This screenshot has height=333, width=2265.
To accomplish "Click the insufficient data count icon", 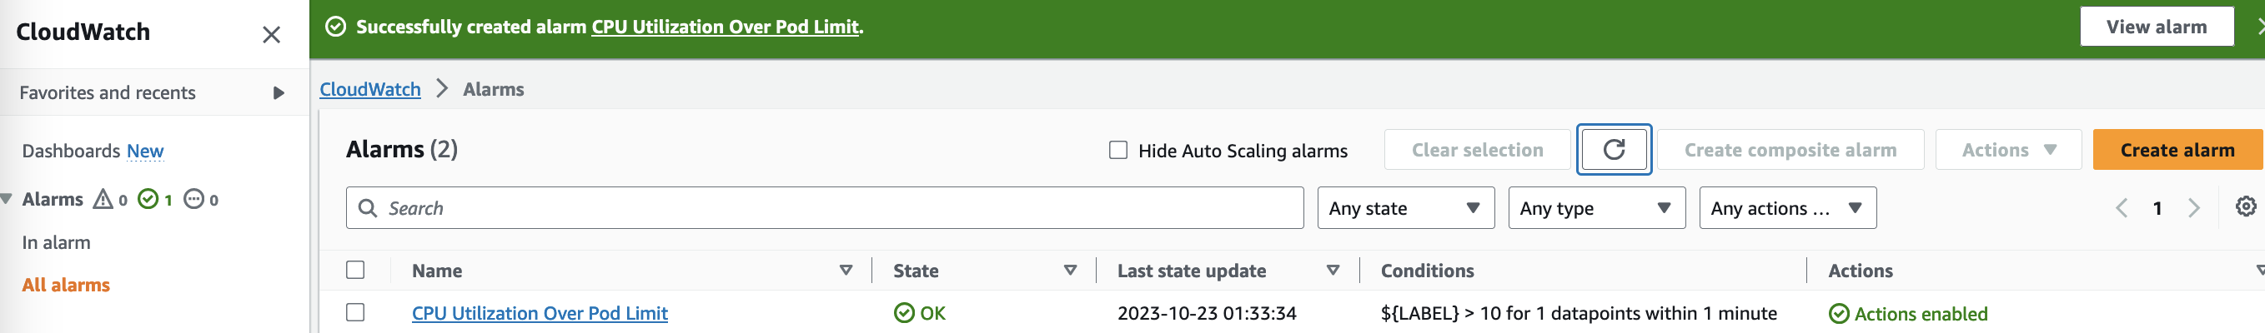I will pyautogui.click(x=193, y=200).
